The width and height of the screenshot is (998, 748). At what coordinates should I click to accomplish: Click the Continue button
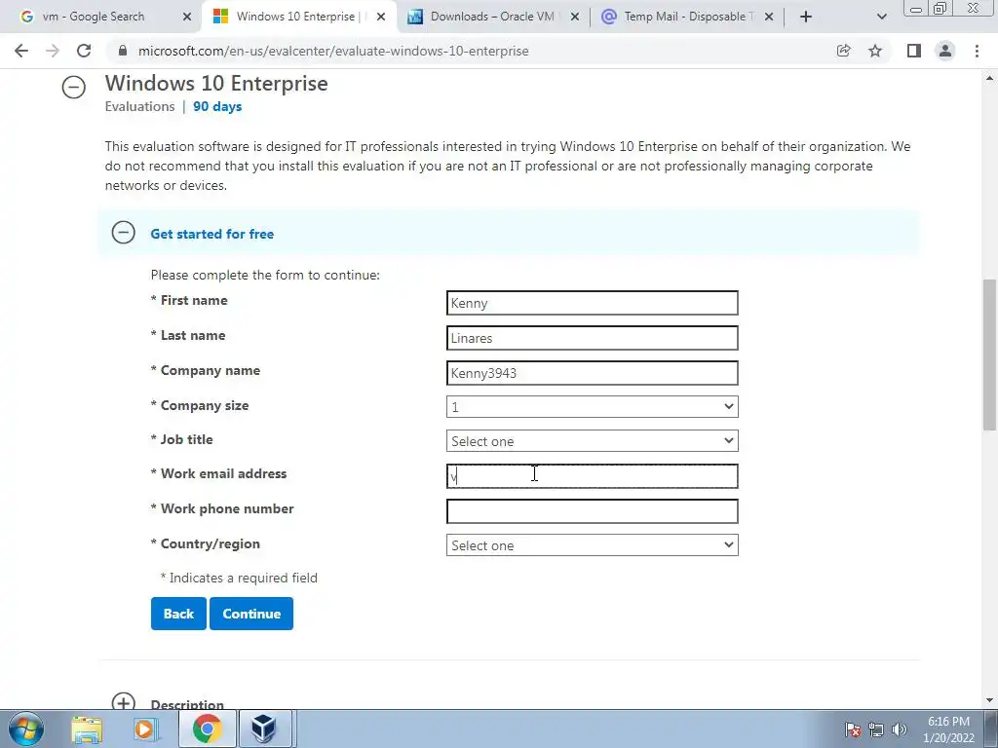(251, 614)
